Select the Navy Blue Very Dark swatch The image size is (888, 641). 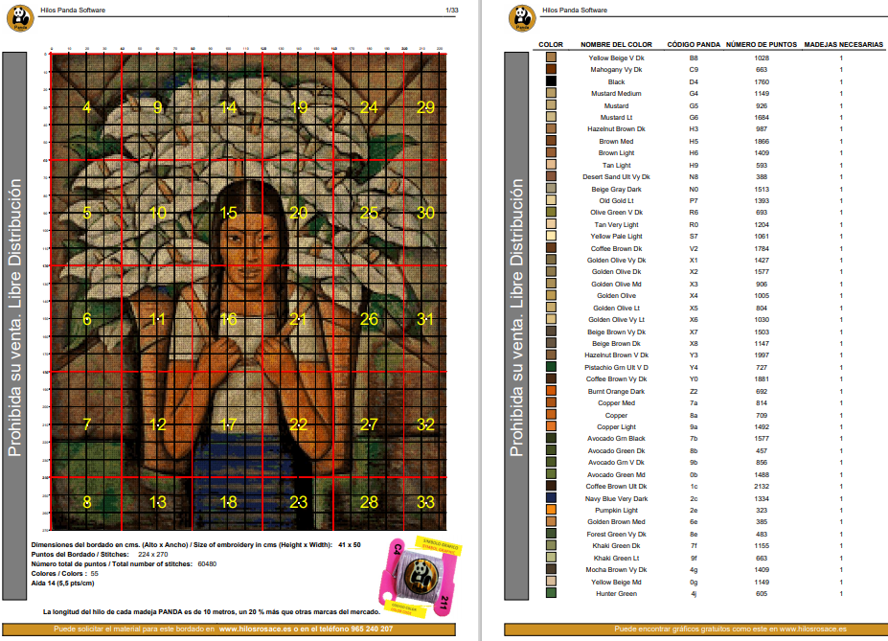point(551,497)
